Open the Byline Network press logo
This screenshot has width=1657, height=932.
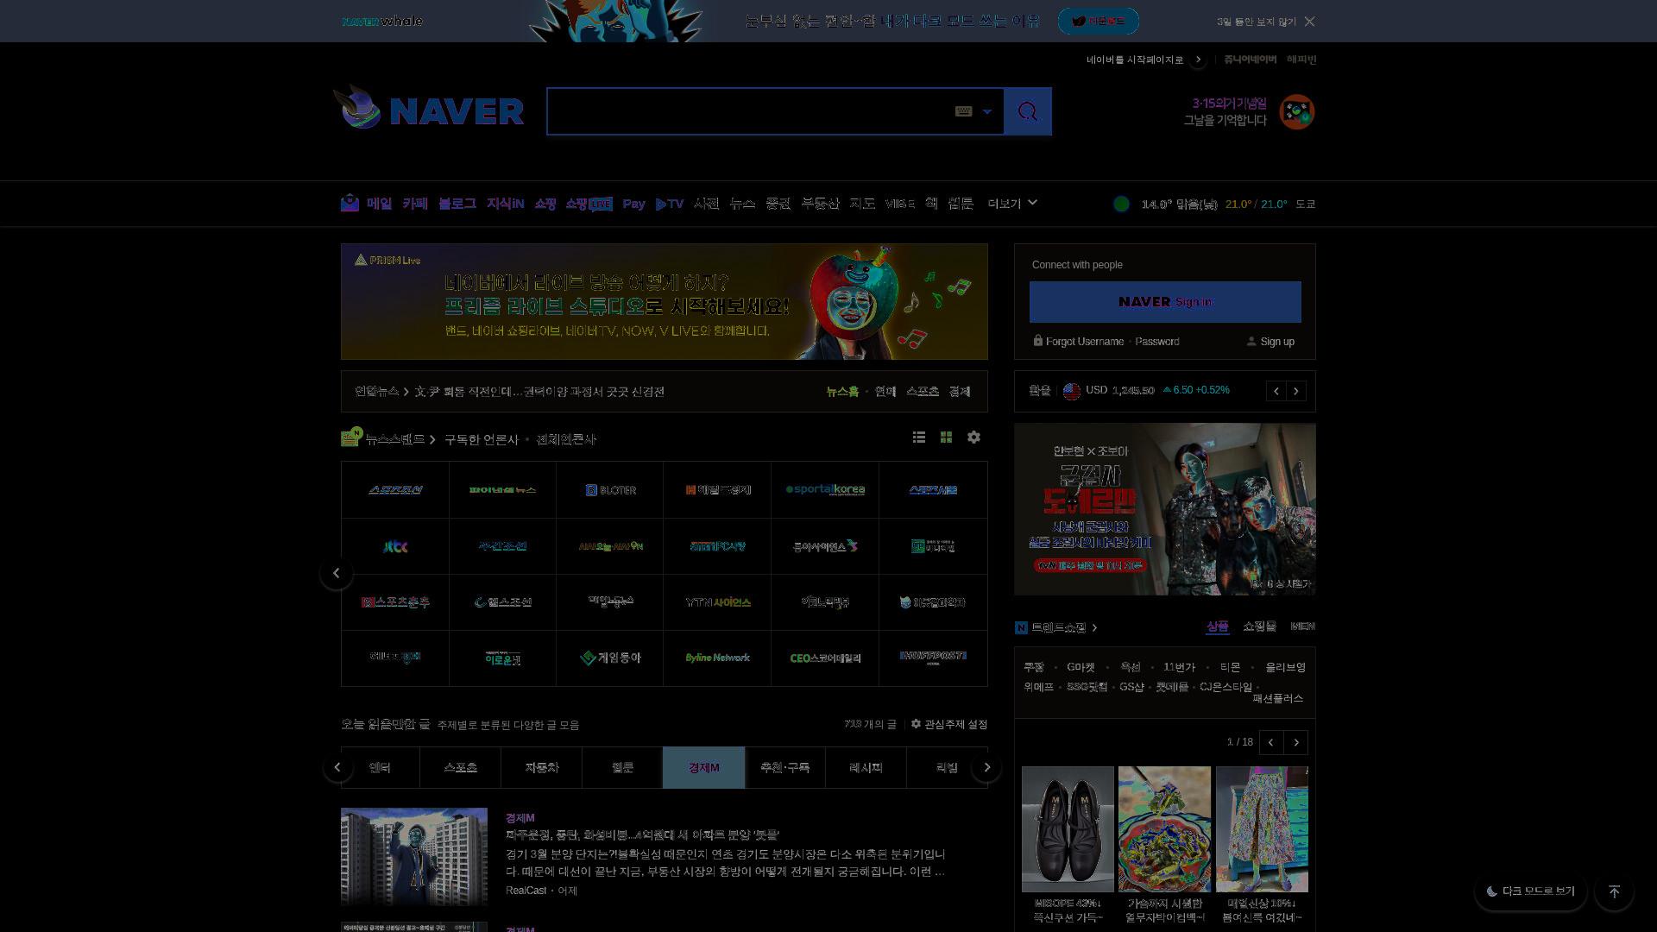pyautogui.click(x=717, y=658)
